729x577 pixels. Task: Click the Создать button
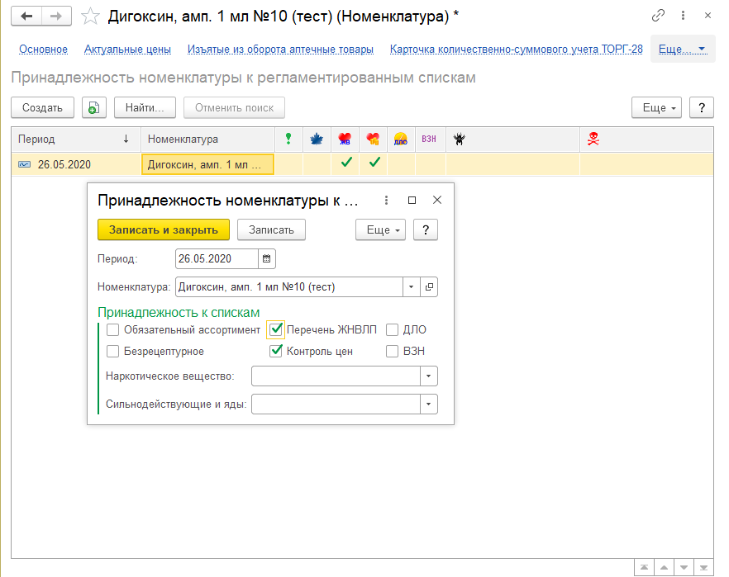point(42,107)
